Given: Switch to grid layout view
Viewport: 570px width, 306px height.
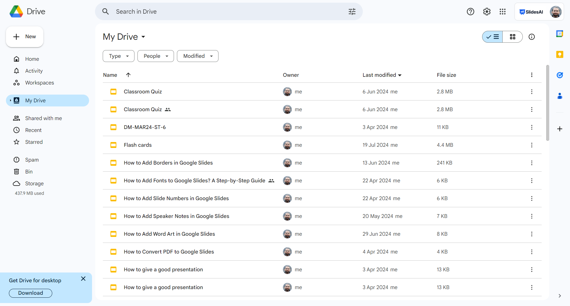Looking at the screenshot, I should pos(512,37).
